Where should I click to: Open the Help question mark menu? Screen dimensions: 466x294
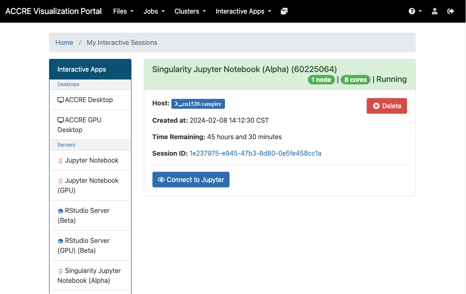[415, 12]
